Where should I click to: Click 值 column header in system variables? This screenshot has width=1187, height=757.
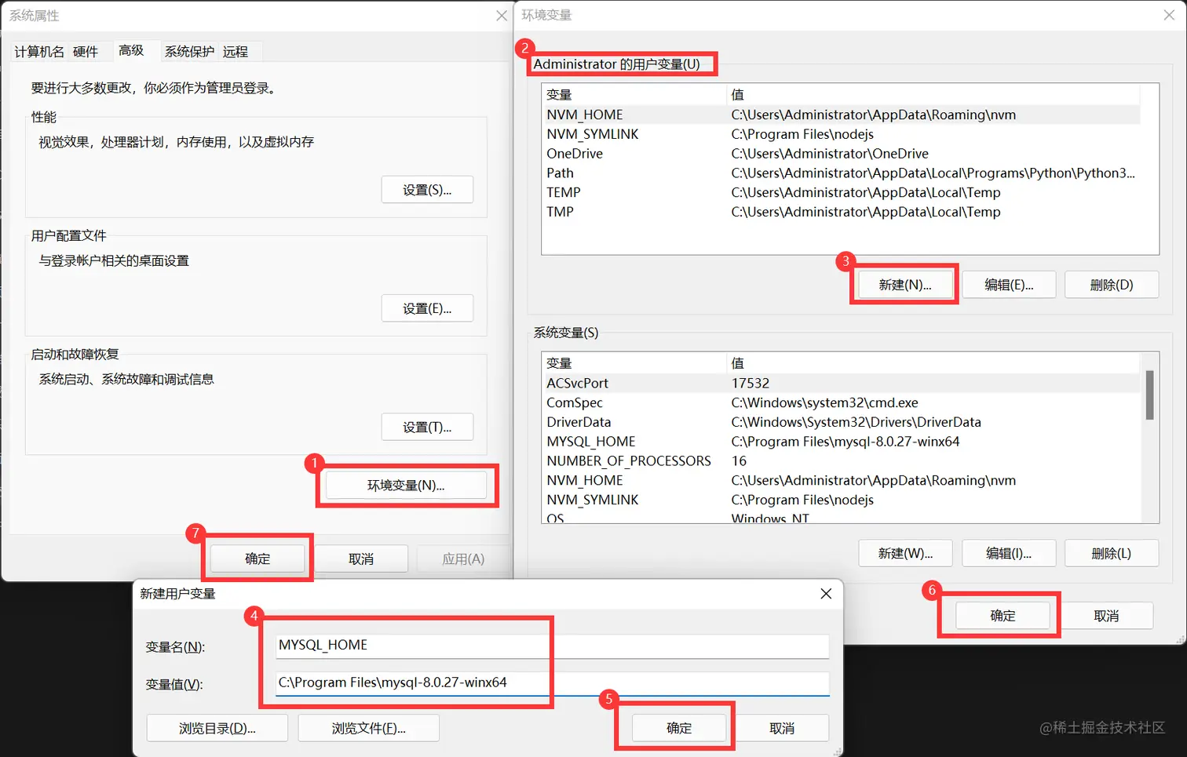click(x=933, y=363)
